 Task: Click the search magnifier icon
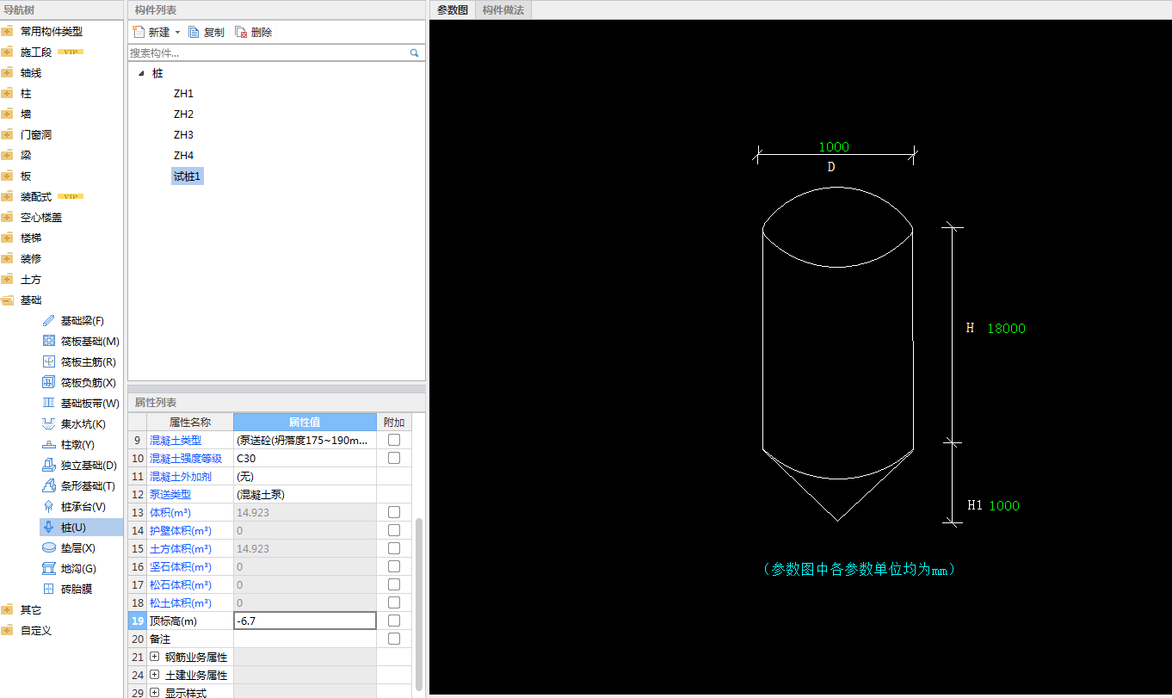(x=414, y=53)
